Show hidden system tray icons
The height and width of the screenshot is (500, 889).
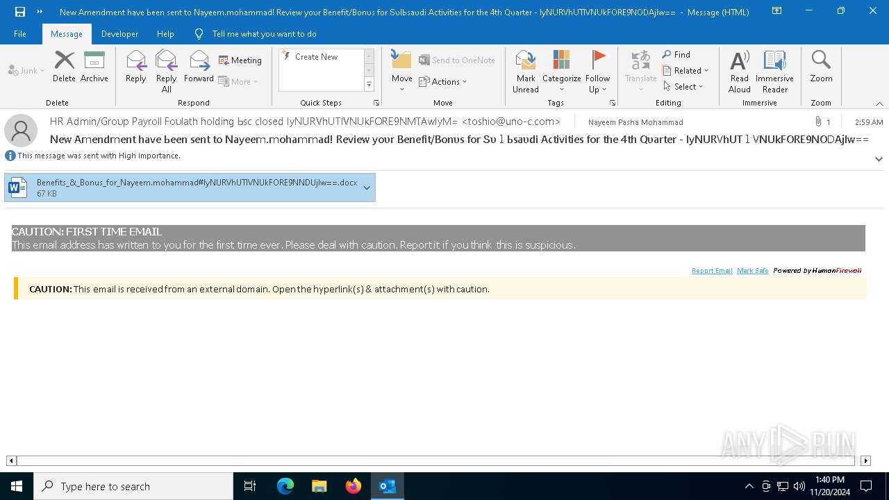[x=749, y=486]
